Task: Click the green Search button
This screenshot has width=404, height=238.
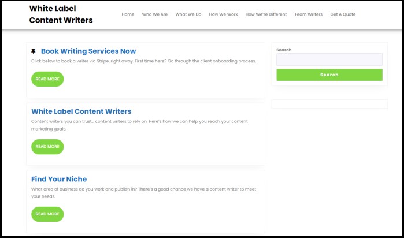Action: (x=329, y=75)
